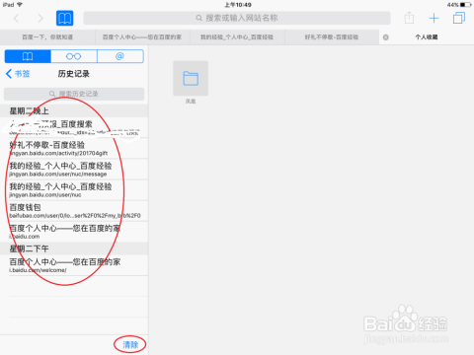The height and width of the screenshot is (355, 474).
Task: Switch to the 百度个人中心 tab
Action: (142, 37)
